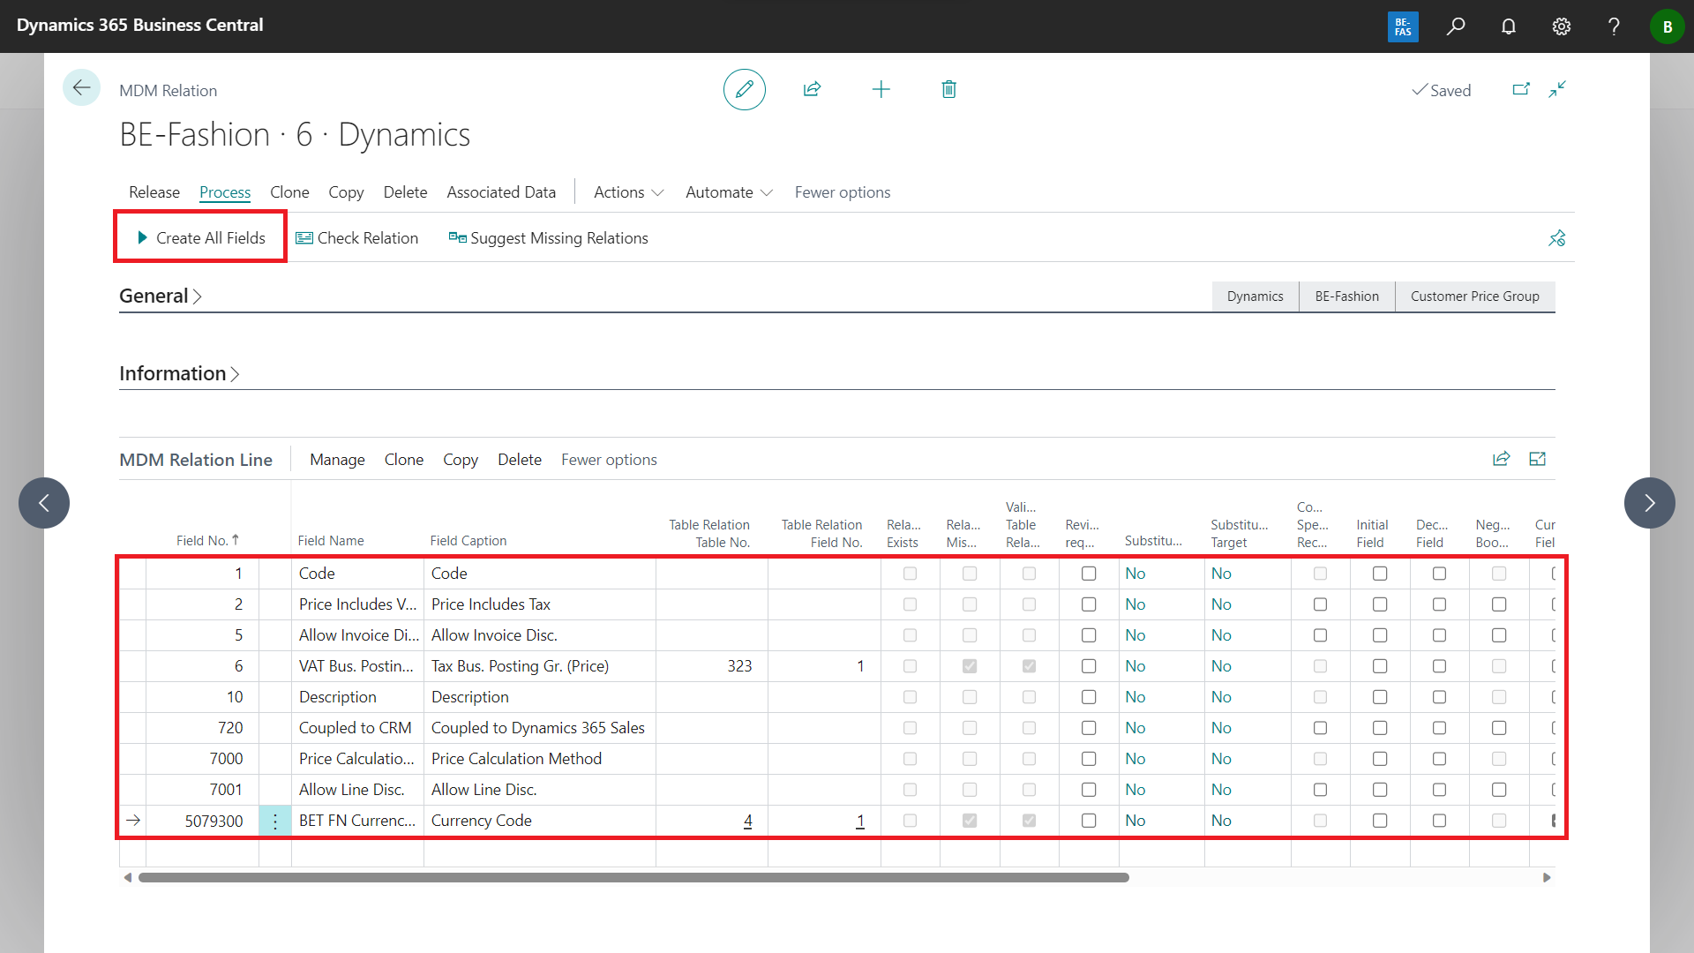Toggle Neg. Boolean for Coupled to Dynamics row
Screen dimensions: 1694x953
1499,728
